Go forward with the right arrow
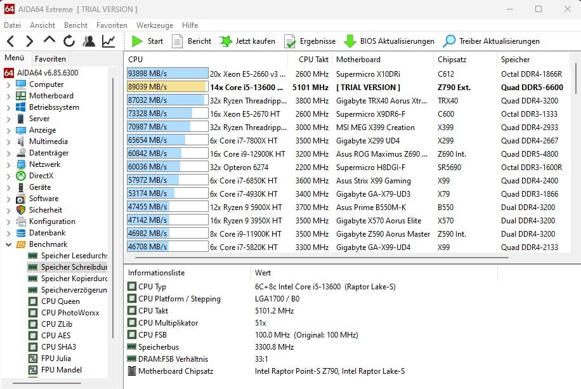581x389 pixels. [29, 41]
